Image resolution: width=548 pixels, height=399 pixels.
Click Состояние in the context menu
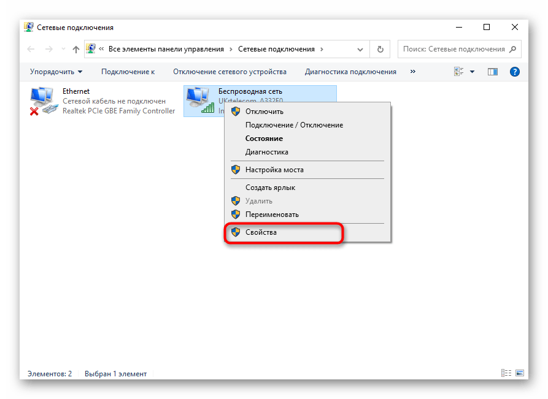pyautogui.click(x=264, y=139)
